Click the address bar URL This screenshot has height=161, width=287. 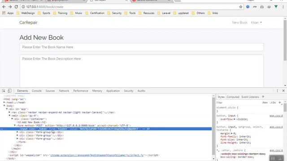pos(45,7)
